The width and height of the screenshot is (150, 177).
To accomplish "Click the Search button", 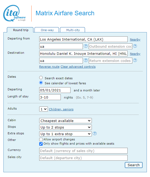I will coord(134,165).
